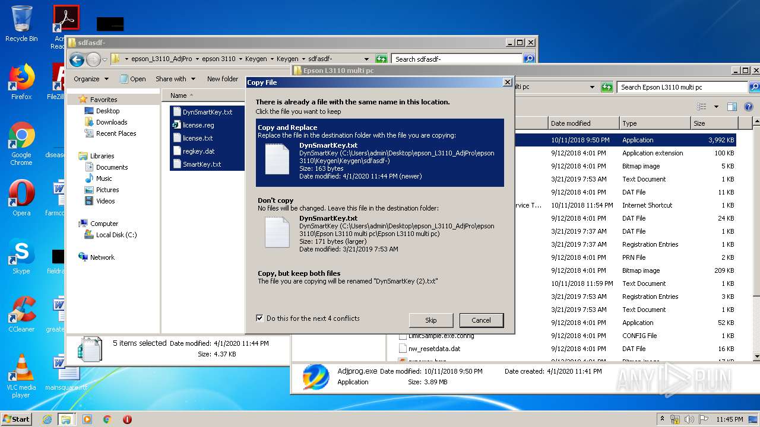Sort by Type column header
The width and height of the screenshot is (760, 427).
click(x=654, y=123)
